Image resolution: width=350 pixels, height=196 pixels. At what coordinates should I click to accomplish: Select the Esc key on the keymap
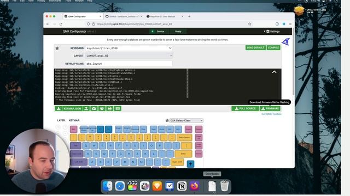point(73,129)
